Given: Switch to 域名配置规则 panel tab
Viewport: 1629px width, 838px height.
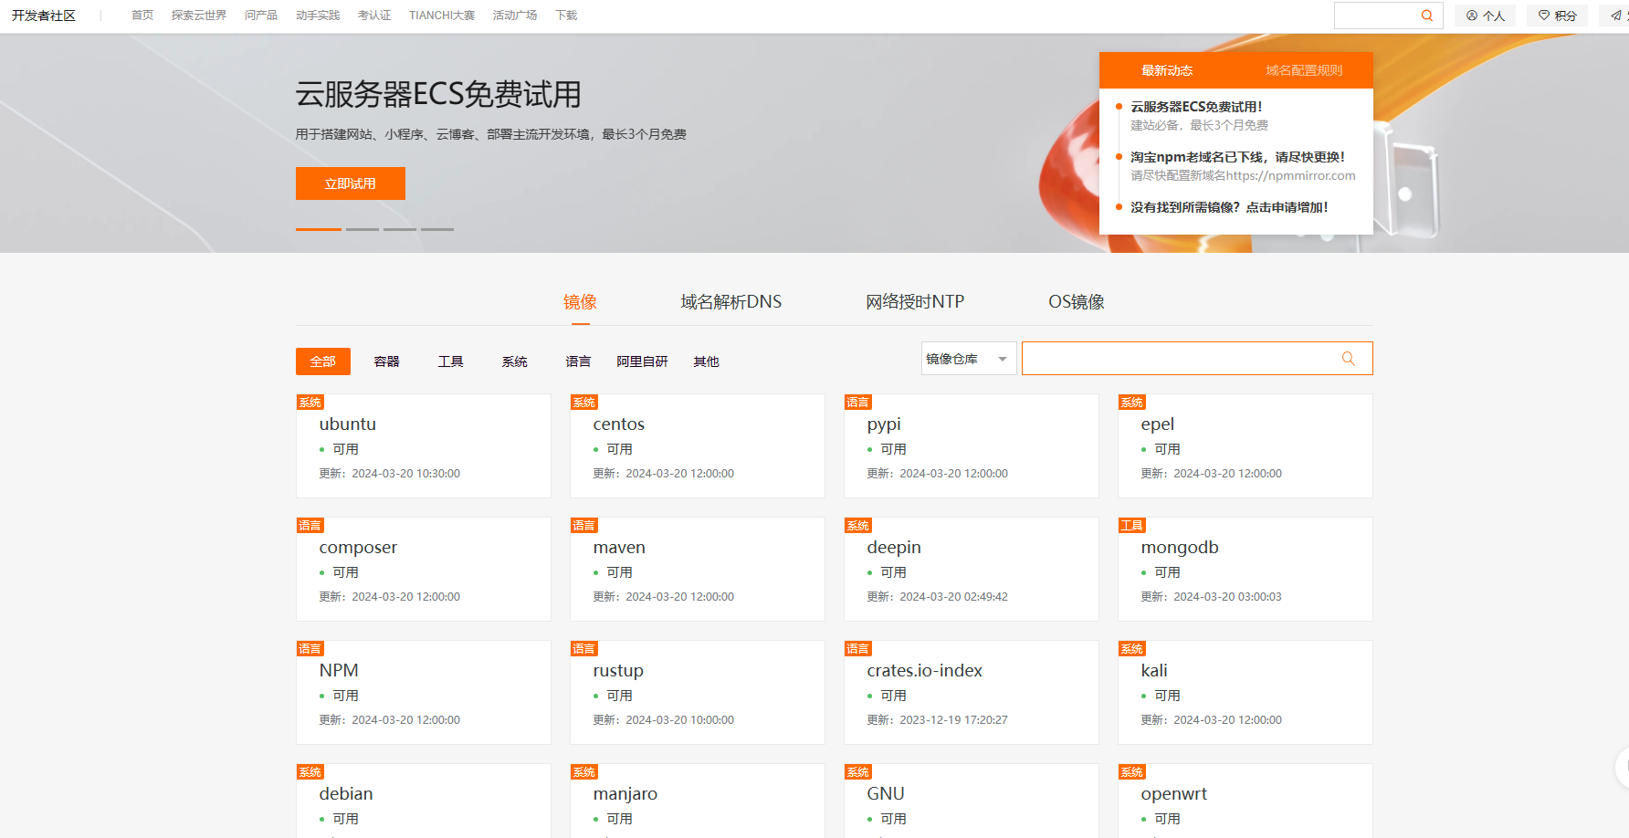Looking at the screenshot, I should coord(1304,70).
